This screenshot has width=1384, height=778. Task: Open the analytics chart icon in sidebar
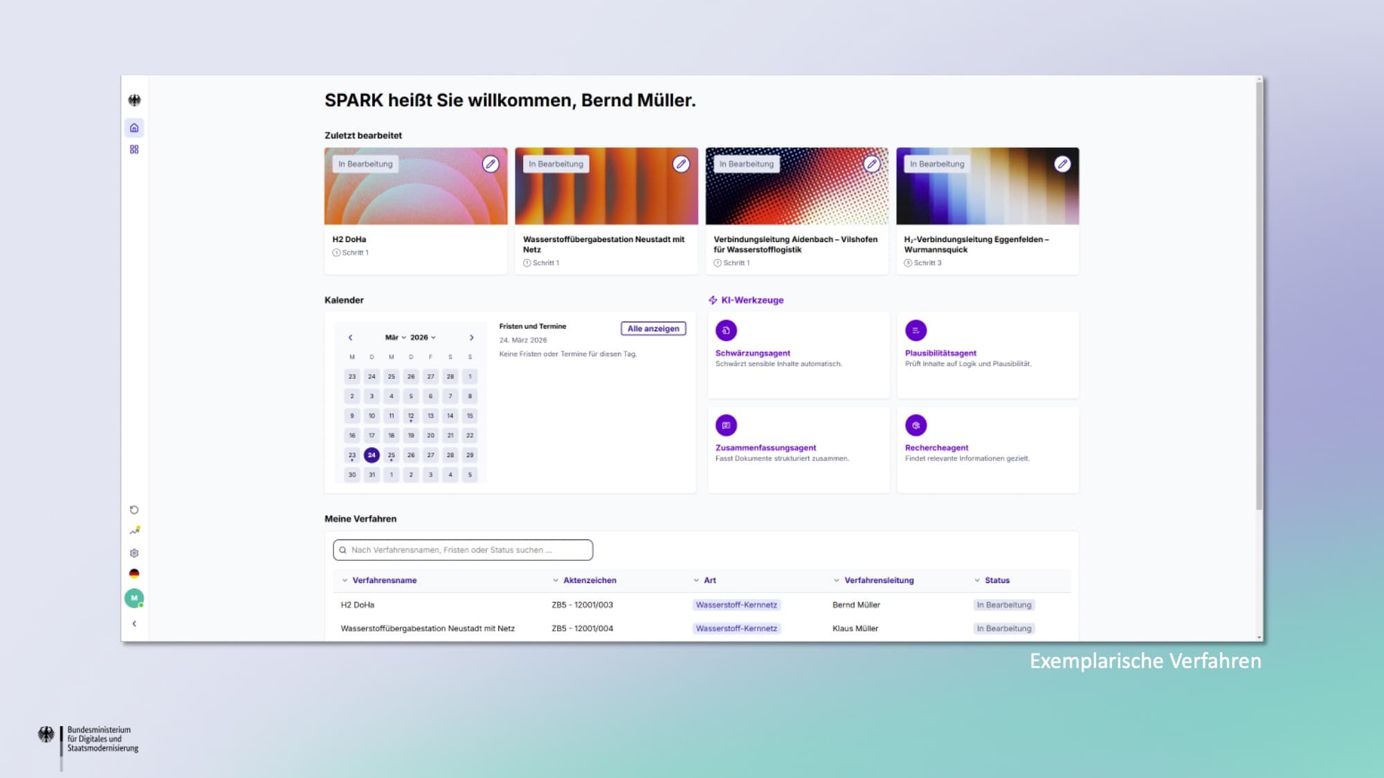(134, 531)
